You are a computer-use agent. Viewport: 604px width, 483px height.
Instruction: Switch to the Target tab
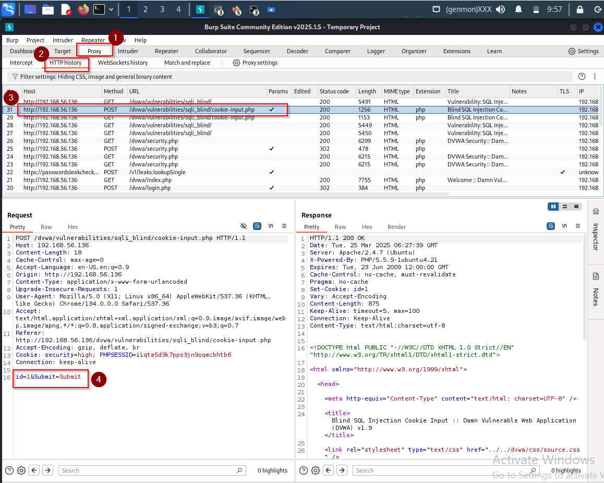point(63,51)
